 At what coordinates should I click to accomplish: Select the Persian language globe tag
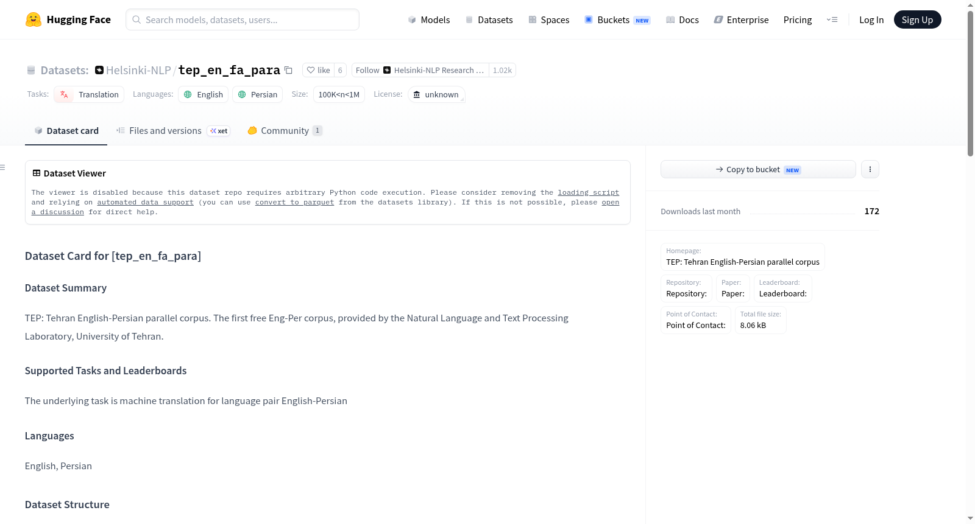click(257, 94)
